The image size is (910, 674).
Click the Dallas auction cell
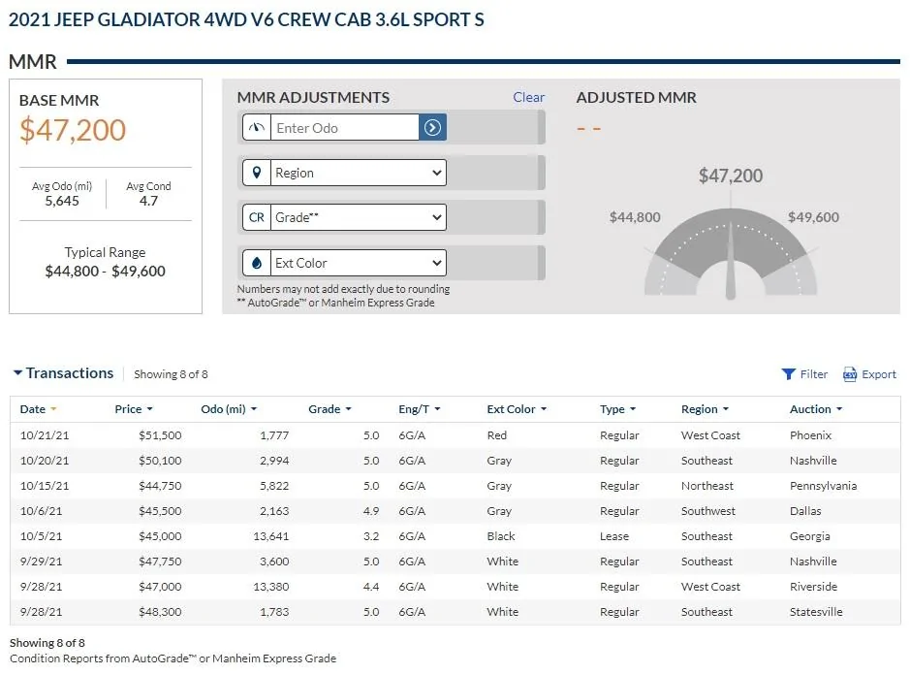tap(805, 511)
